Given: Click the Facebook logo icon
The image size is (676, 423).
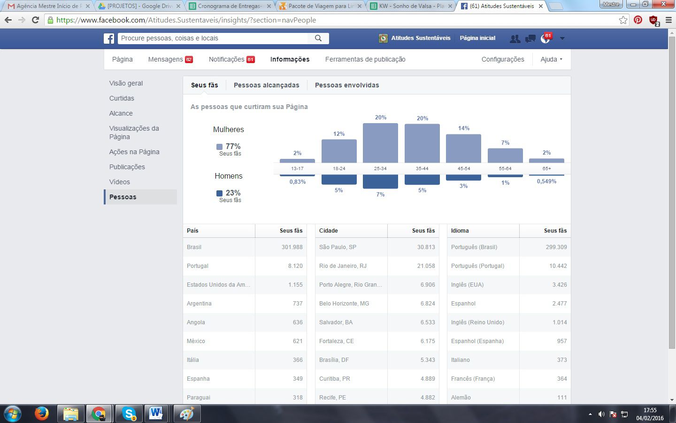Looking at the screenshot, I should coord(109,39).
